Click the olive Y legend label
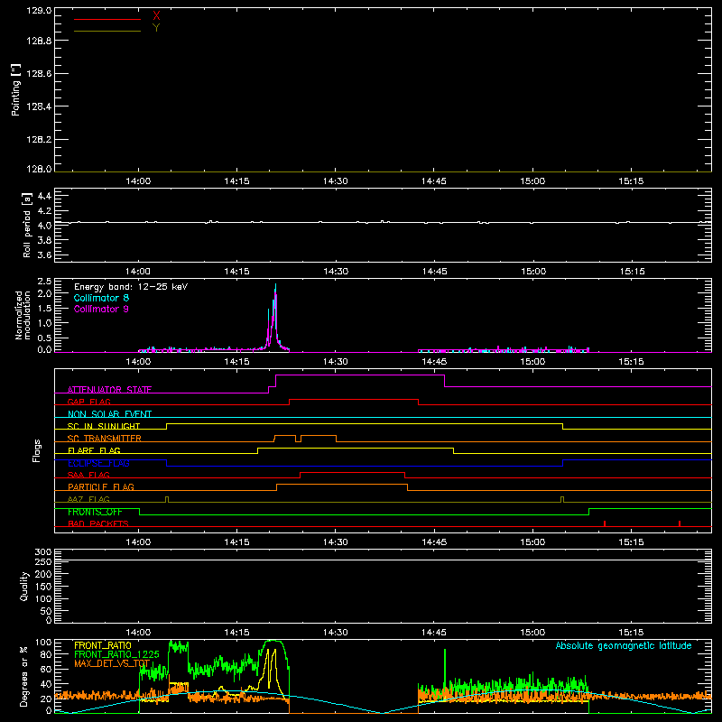 (x=156, y=28)
